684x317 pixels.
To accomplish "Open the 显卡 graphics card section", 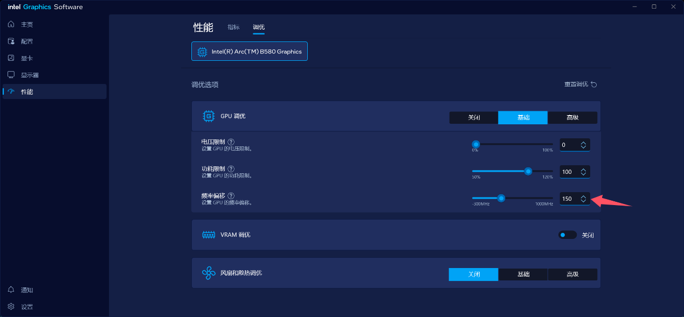I will pyautogui.click(x=54, y=58).
